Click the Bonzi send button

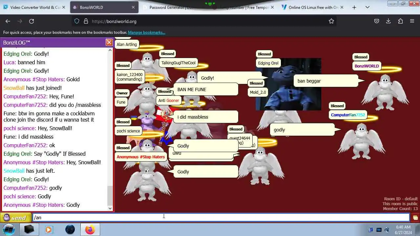click(15, 218)
